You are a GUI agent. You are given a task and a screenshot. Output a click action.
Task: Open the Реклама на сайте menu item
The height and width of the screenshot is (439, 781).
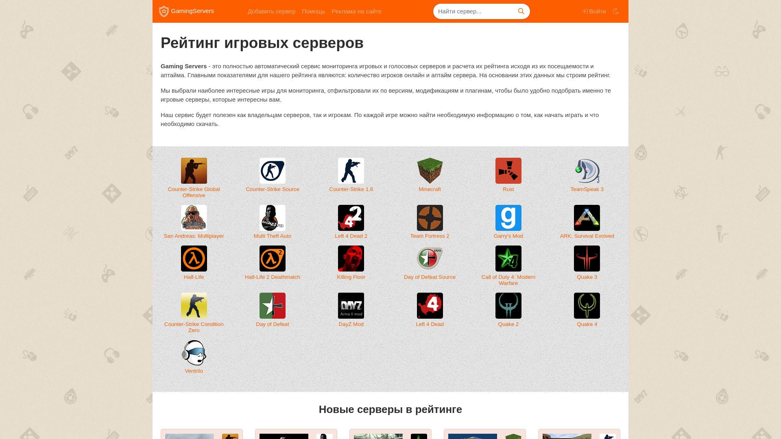click(x=357, y=11)
